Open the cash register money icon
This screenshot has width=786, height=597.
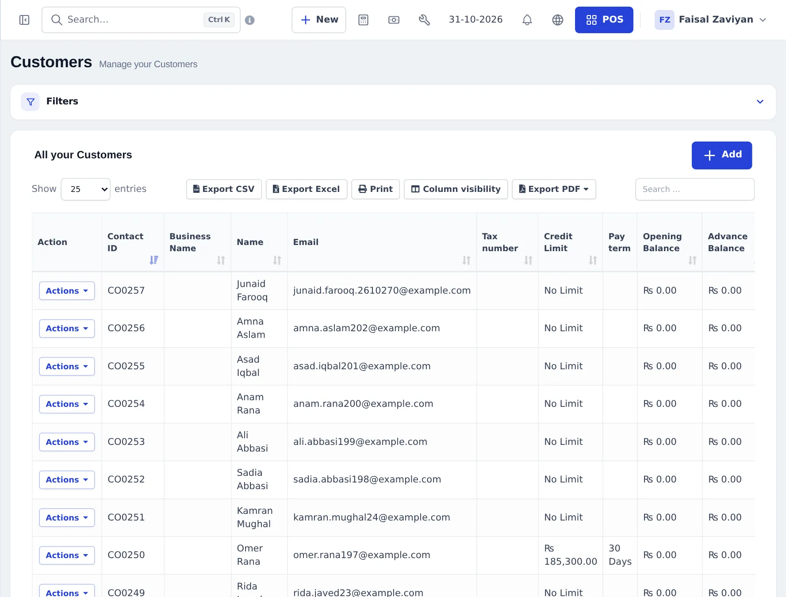pyautogui.click(x=394, y=20)
